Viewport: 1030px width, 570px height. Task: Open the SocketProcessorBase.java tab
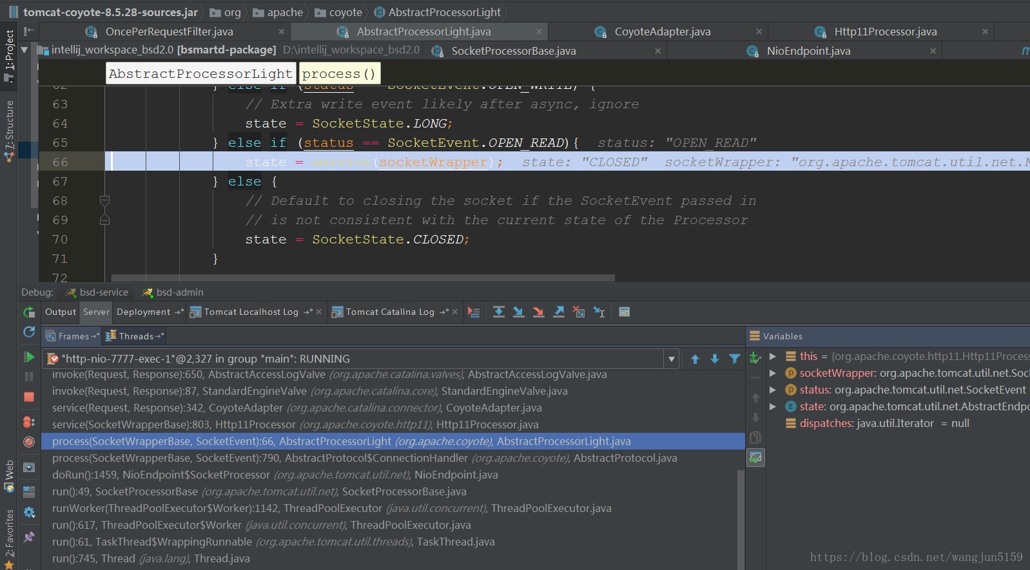click(x=514, y=51)
